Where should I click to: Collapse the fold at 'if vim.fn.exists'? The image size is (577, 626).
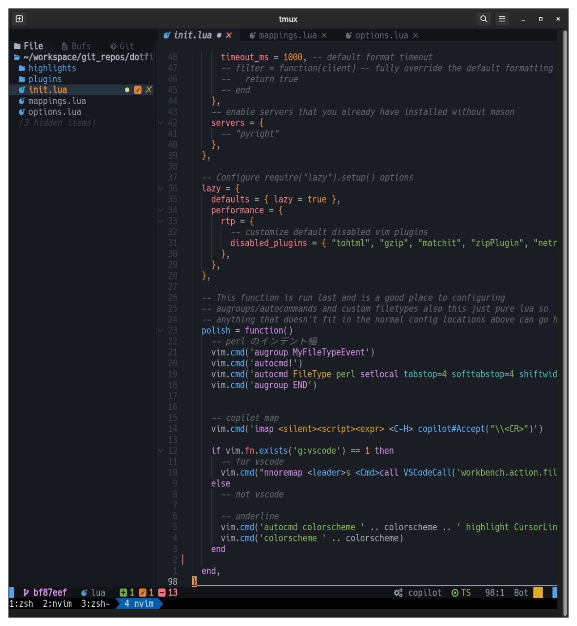click(x=161, y=451)
